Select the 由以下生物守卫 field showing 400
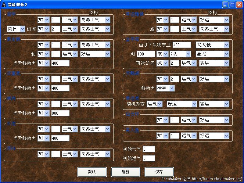This screenshot has height=183, width=244. point(181,45)
